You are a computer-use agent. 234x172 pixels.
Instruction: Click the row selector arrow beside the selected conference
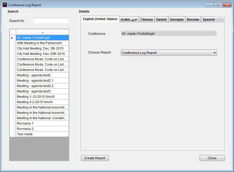pyautogui.click(x=12, y=38)
